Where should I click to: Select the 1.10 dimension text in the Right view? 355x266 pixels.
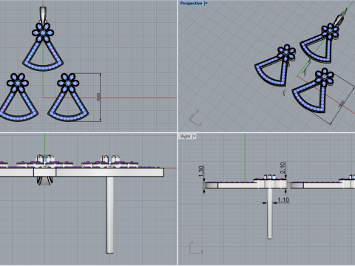pyautogui.click(x=283, y=199)
